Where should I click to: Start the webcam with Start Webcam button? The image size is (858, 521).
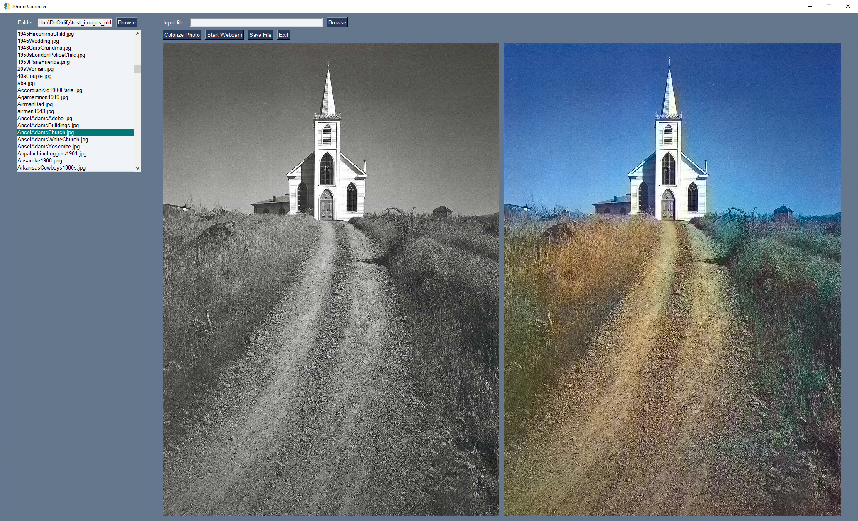(225, 35)
